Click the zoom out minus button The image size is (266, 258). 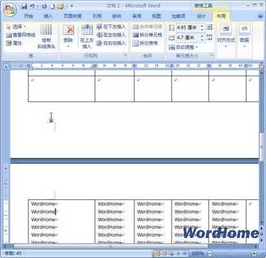click(x=210, y=253)
